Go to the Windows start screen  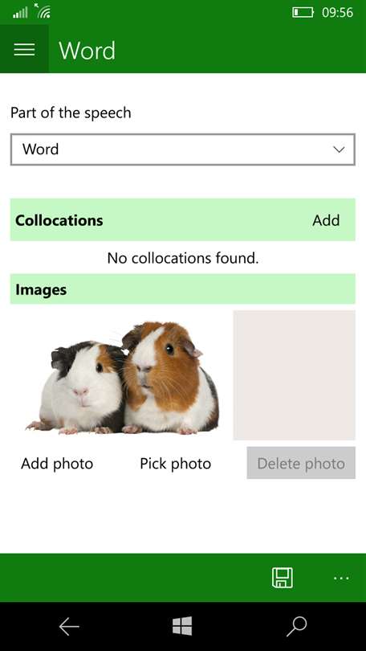point(182,625)
